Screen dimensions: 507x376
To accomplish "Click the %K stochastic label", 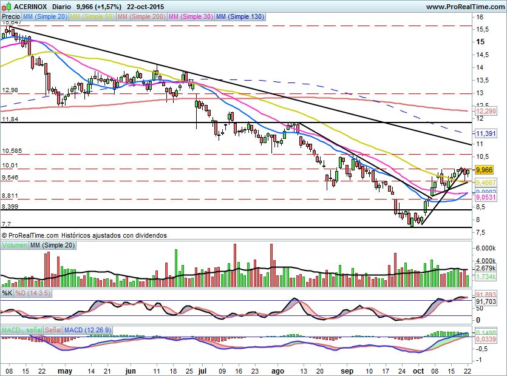I will coord(7,294).
